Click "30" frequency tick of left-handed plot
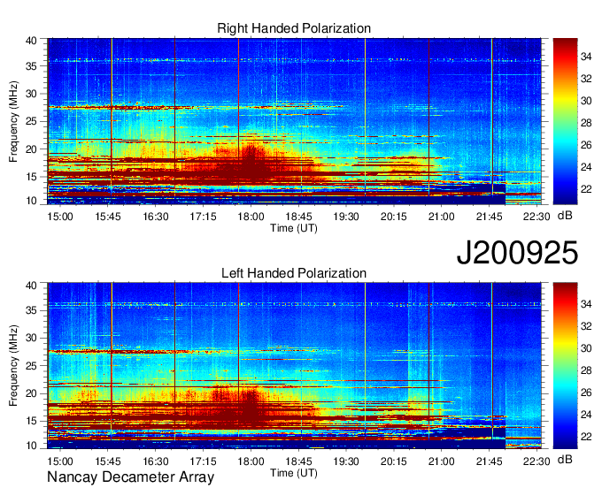602x488 pixels. tap(32, 338)
